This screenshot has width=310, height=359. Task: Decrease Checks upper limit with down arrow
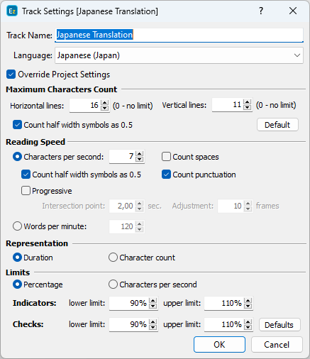248,327
